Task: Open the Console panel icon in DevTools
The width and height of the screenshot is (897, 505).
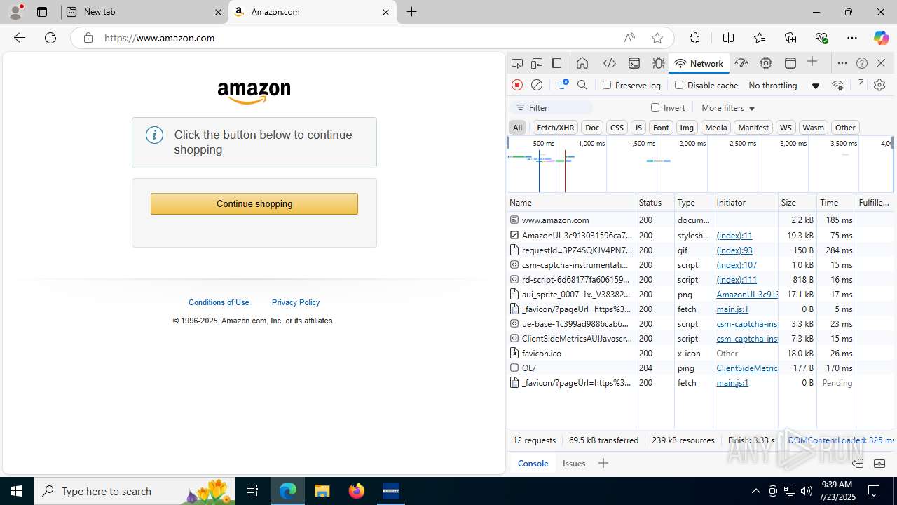Action: tap(634, 63)
